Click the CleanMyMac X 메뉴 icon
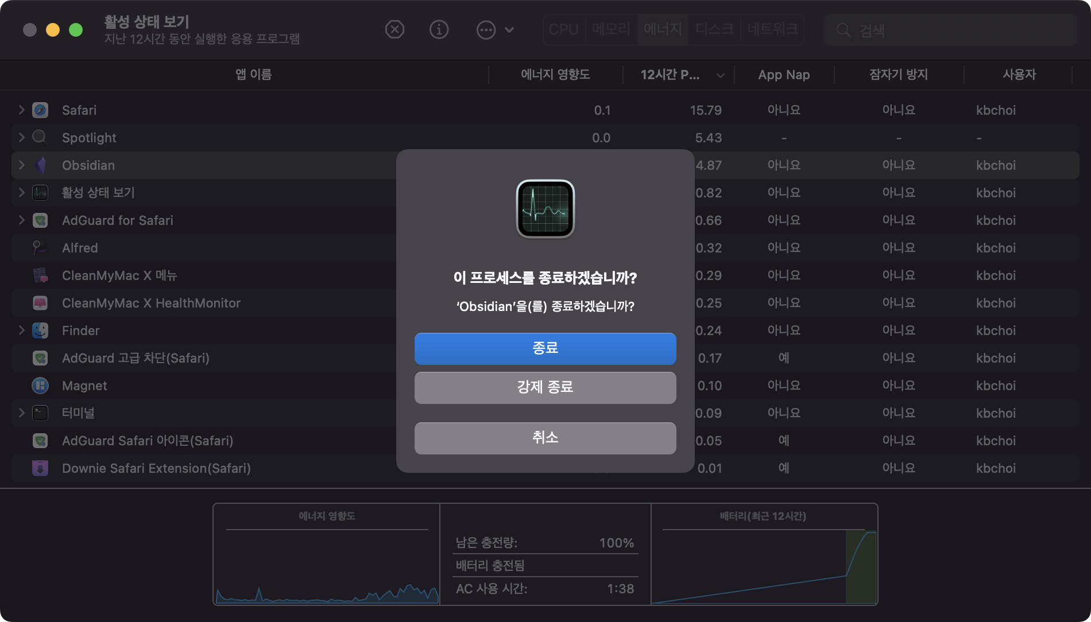 point(40,275)
